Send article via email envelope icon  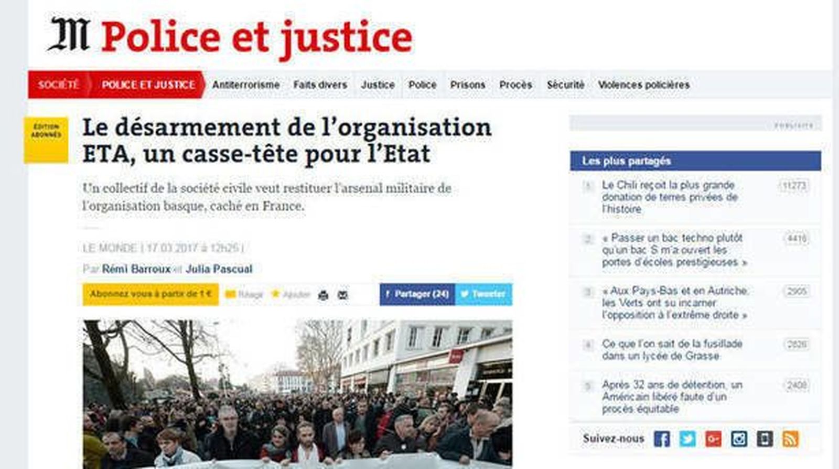point(342,295)
